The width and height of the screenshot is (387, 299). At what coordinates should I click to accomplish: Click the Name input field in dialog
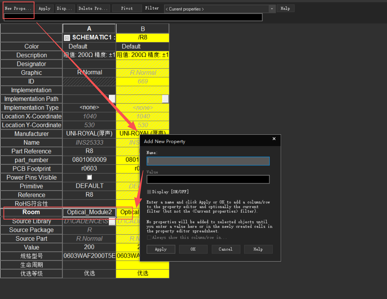[208, 161]
